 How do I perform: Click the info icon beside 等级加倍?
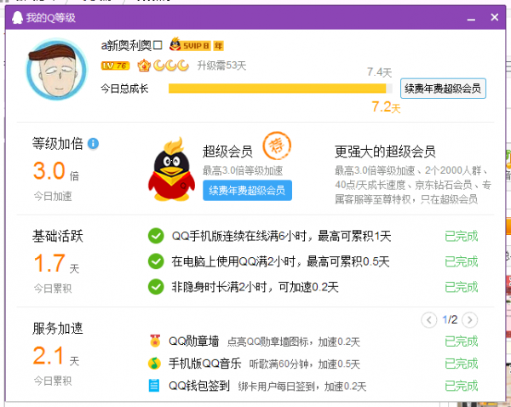coord(93,143)
